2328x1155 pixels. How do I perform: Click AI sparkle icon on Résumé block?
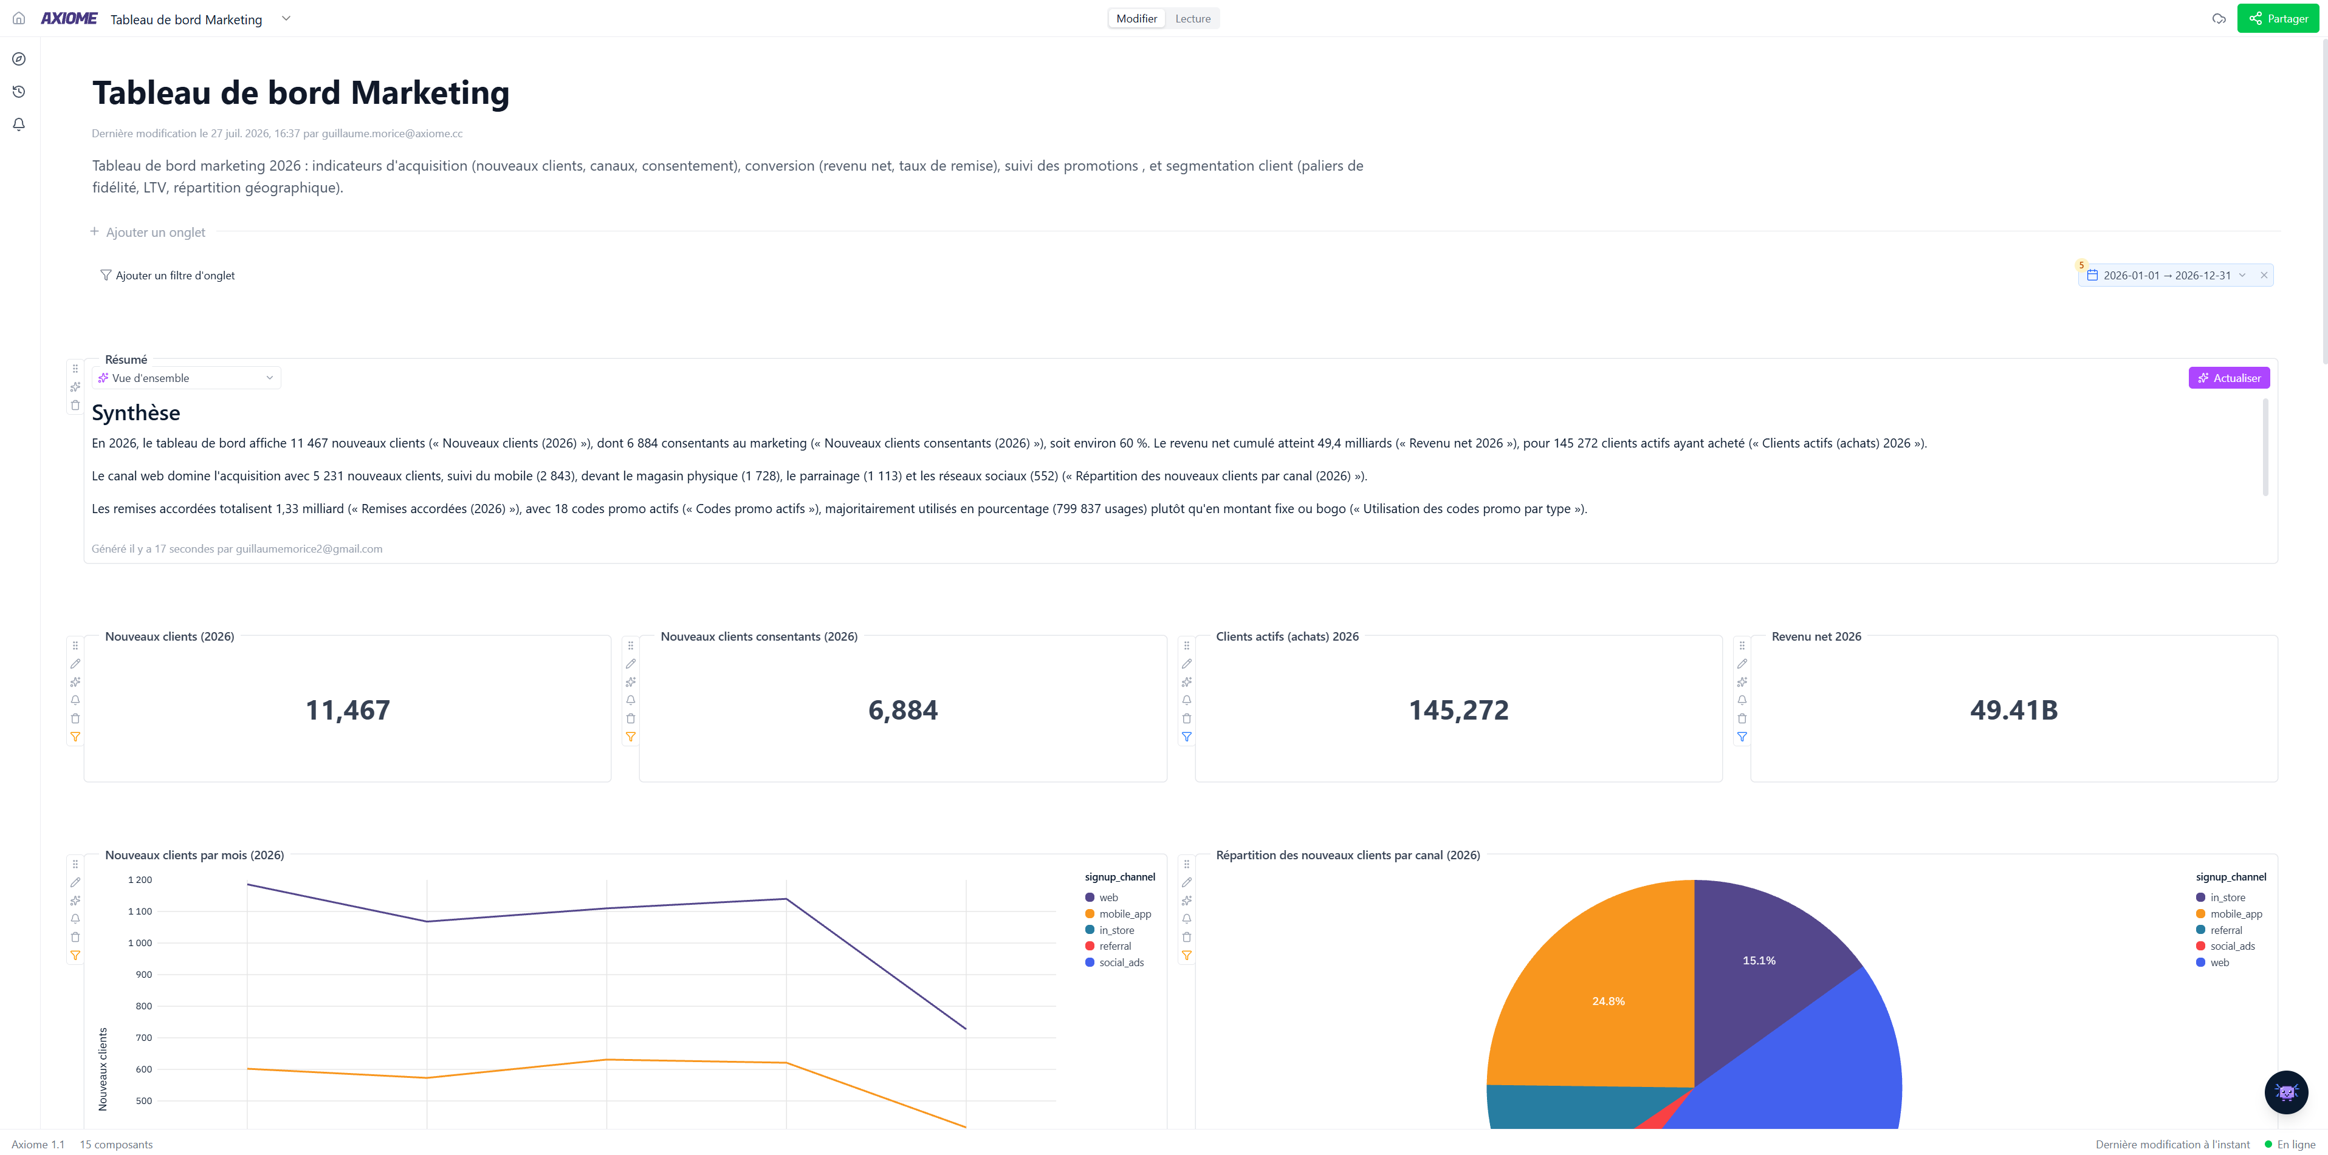(75, 386)
